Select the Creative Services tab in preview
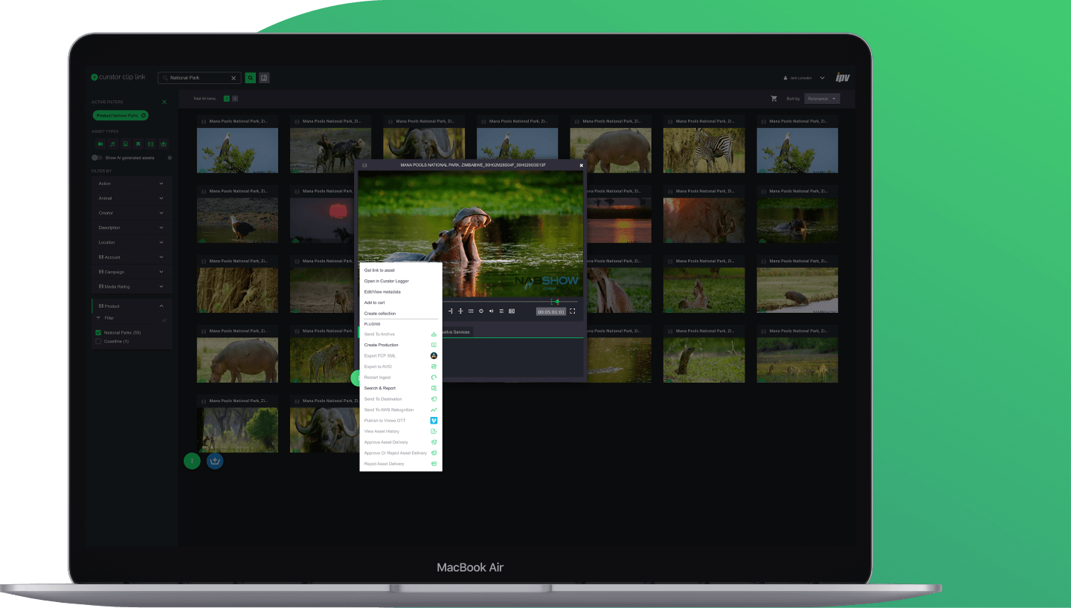Viewport: 1071px width, 608px height. (456, 332)
